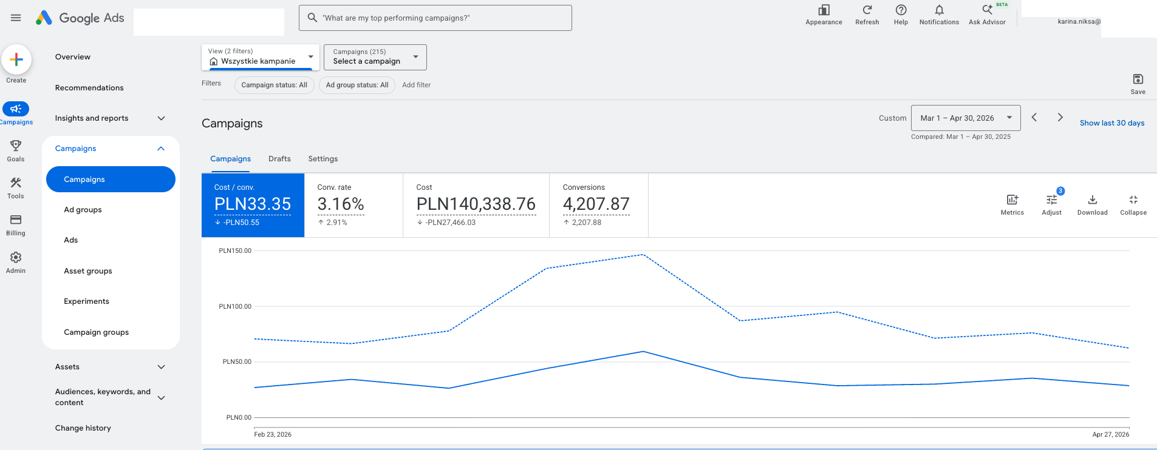Click the Campaign status: All filter chip
The width and height of the screenshot is (1157, 450).
pyautogui.click(x=275, y=85)
